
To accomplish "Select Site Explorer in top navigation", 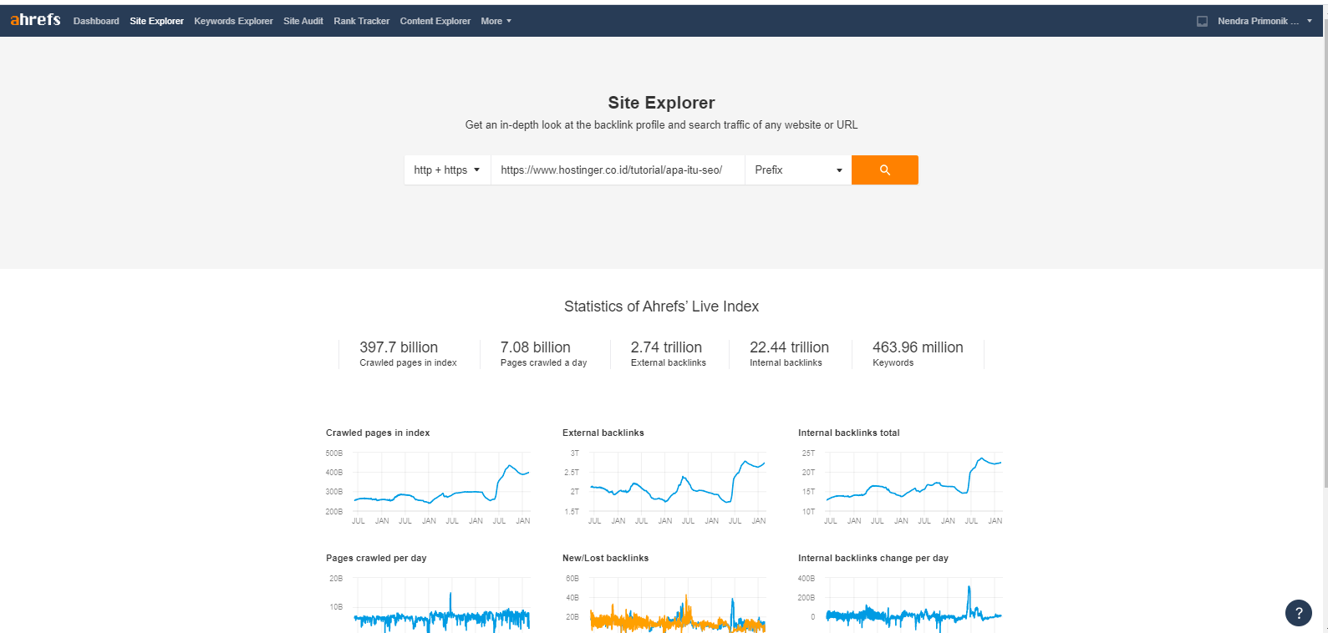I will [156, 21].
